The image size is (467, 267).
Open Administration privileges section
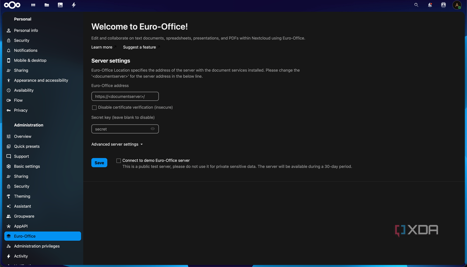[42, 246]
